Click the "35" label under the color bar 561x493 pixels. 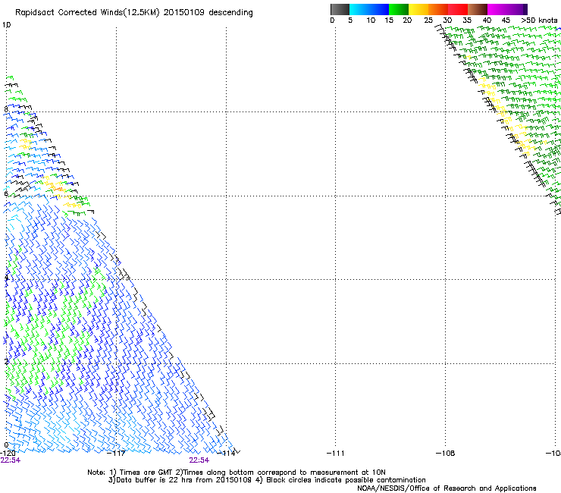467,20
